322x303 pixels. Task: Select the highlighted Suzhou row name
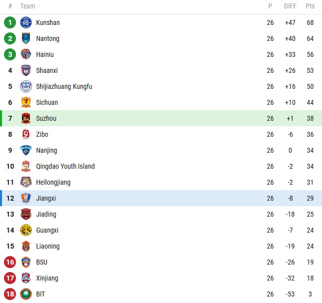tap(46, 118)
